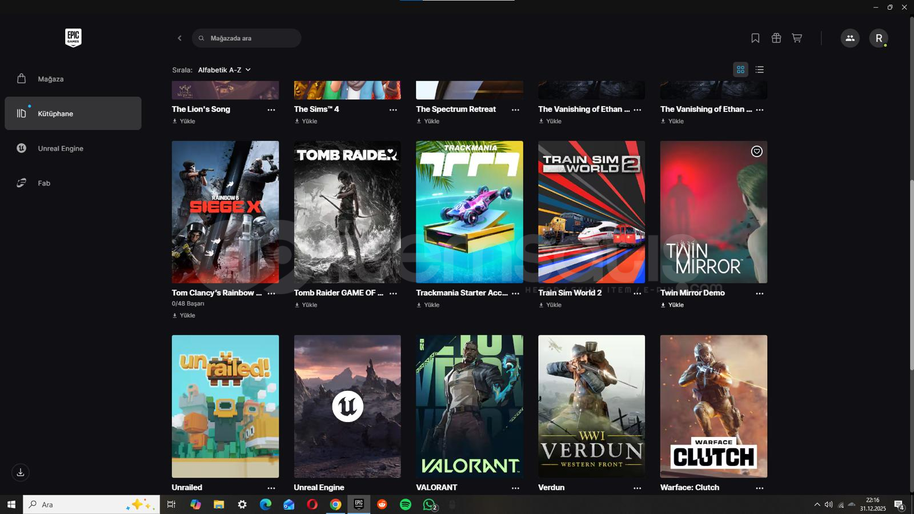Click Yükle under Twin Mirror Demo
The image size is (914, 514).
tap(672, 305)
